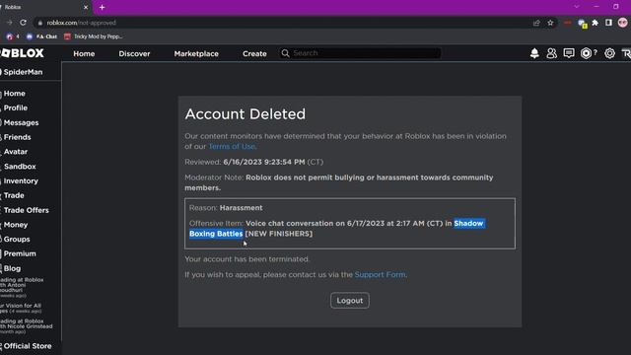Open the browser profile avatar

(x=622, y=23)
